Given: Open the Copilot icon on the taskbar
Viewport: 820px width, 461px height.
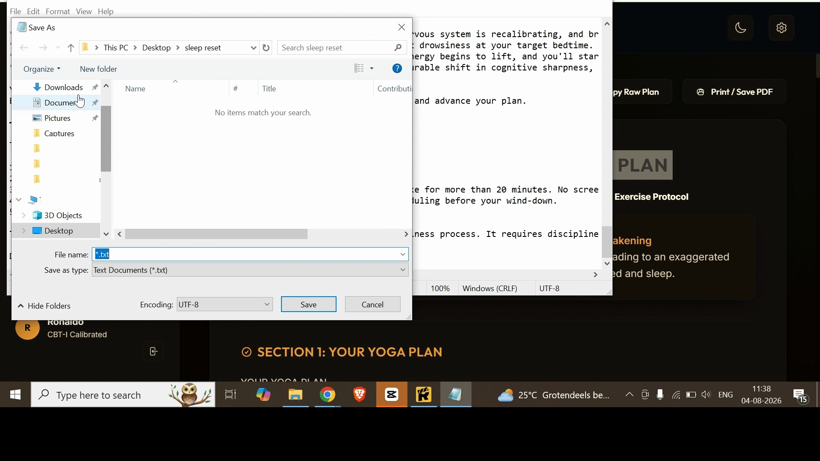Looking at the screenshot, I should click(x=263, y=395).
